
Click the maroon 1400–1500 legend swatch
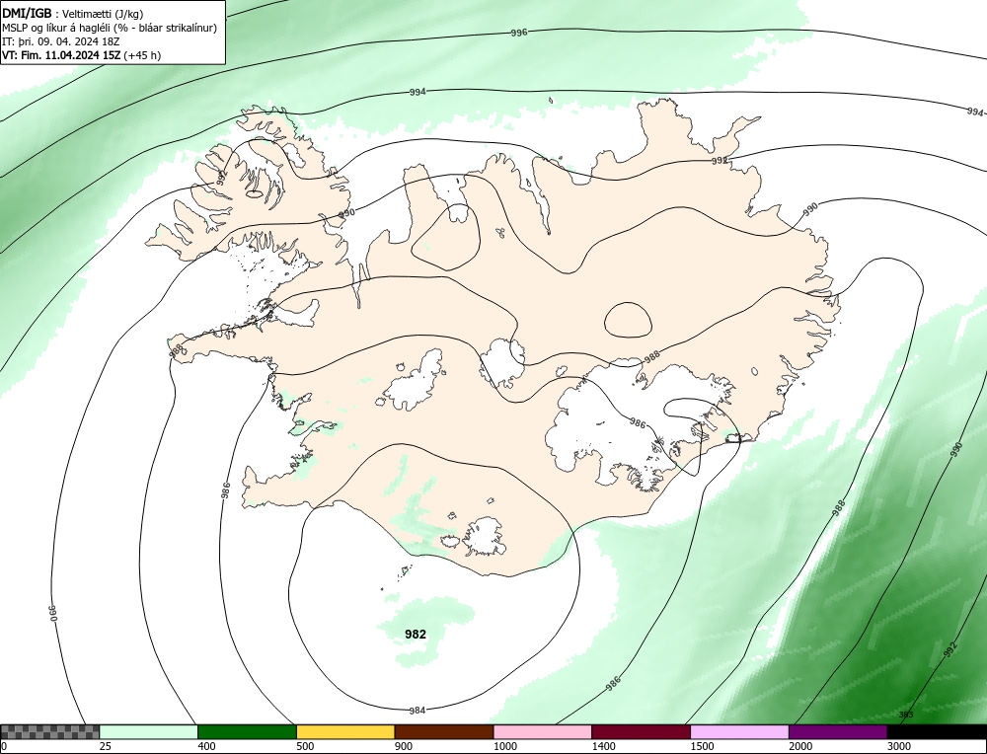(641, 732)
